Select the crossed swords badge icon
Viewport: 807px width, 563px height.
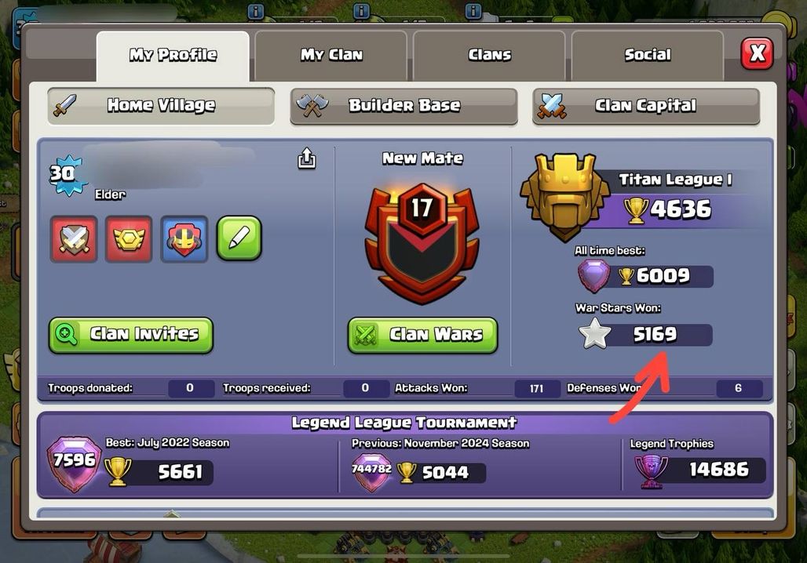pos(74,239)
